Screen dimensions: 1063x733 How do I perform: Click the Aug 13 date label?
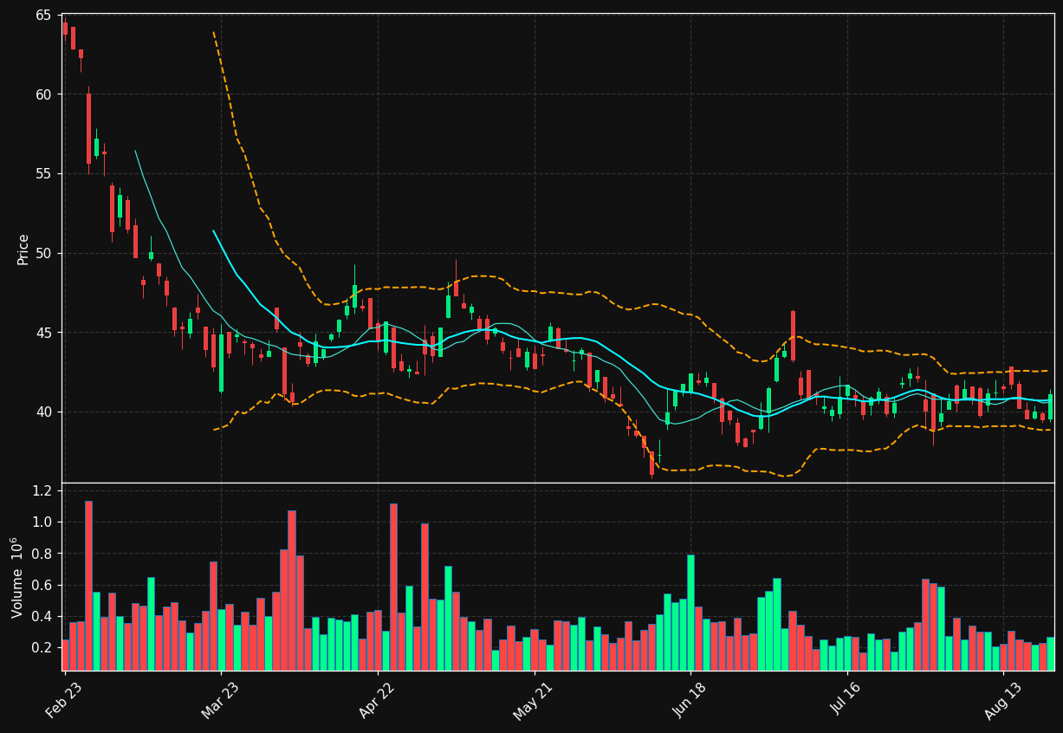point(1002,700)
